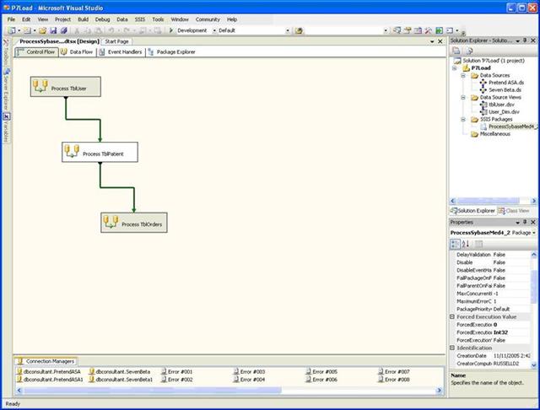Toggle auto-hide pin on Solution Explorer
The height and width of the screenshot is (410, 540).
coord(525,40)
